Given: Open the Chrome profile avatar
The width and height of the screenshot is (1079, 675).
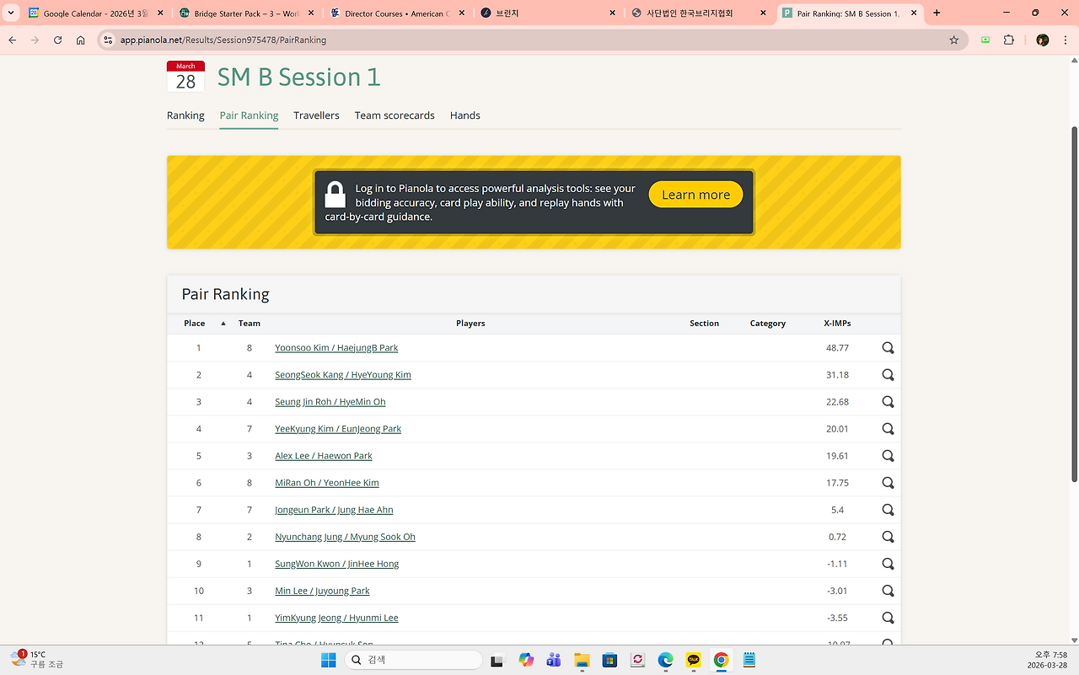Looking at the screenshot, I should [1043, 40].
